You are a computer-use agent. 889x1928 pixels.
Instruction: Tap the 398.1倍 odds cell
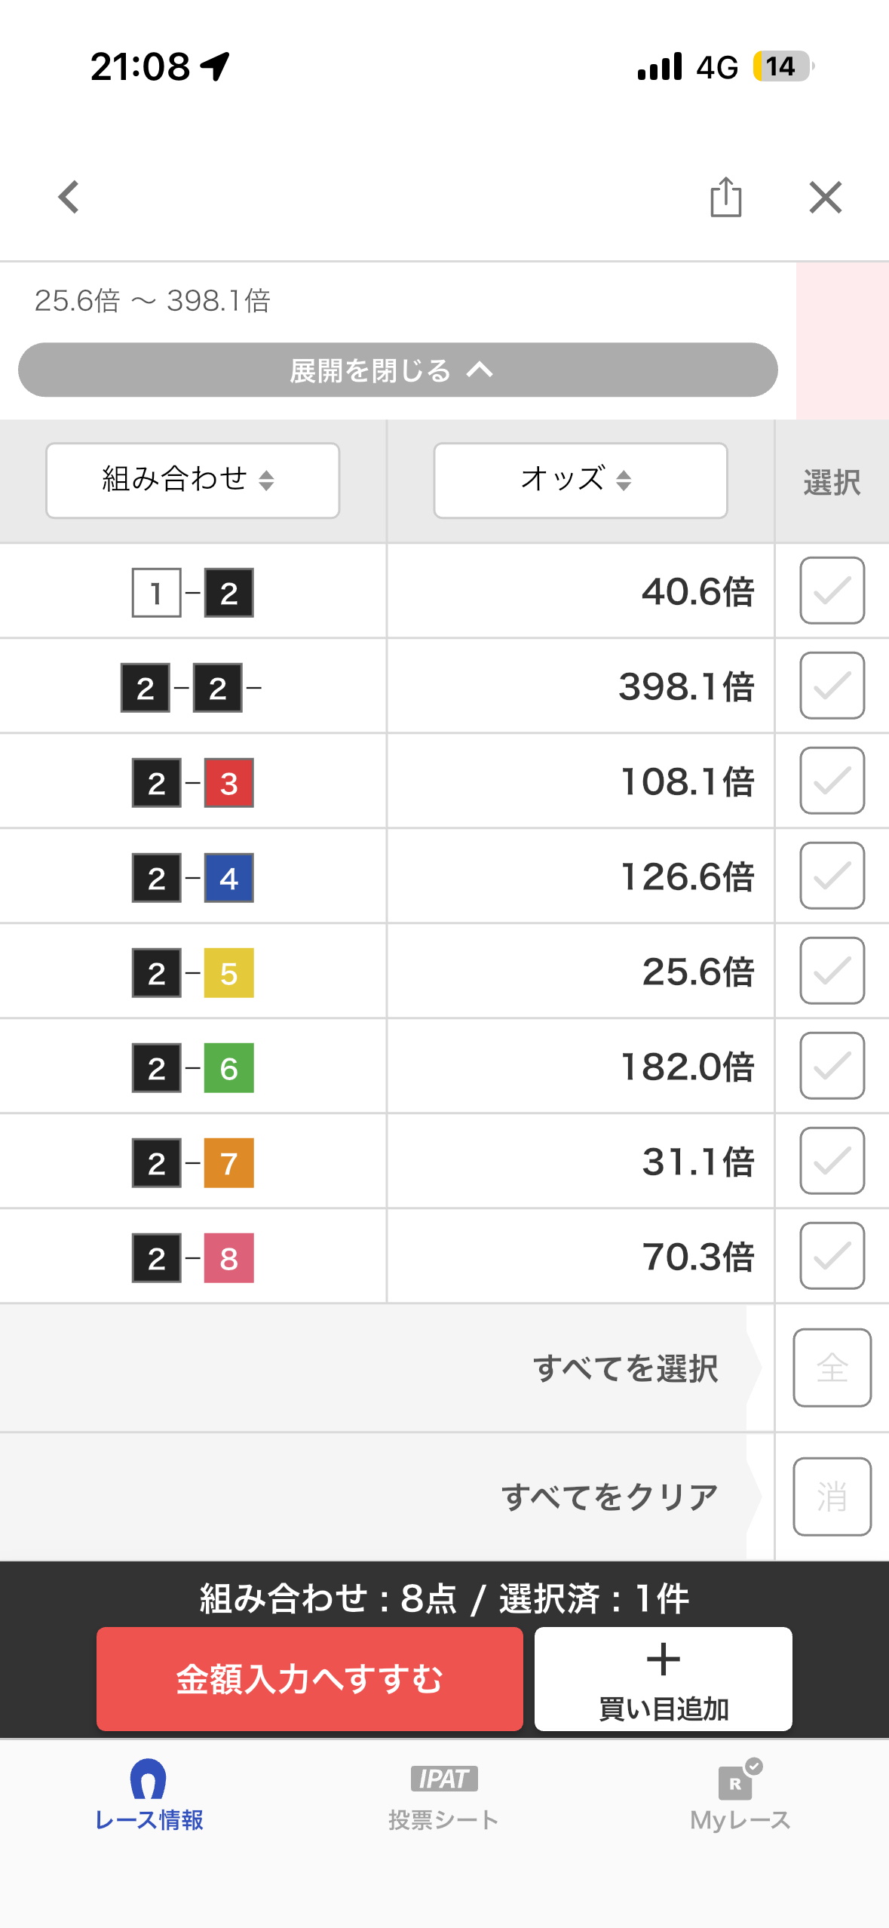point(580,686)
